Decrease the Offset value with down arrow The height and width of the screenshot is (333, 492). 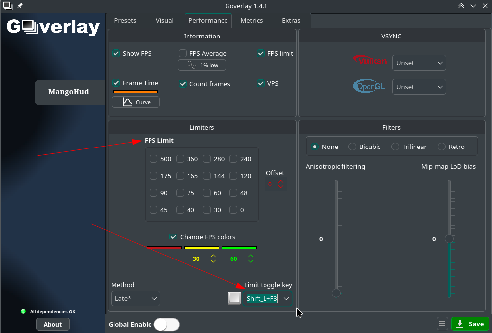click(281, 186)
